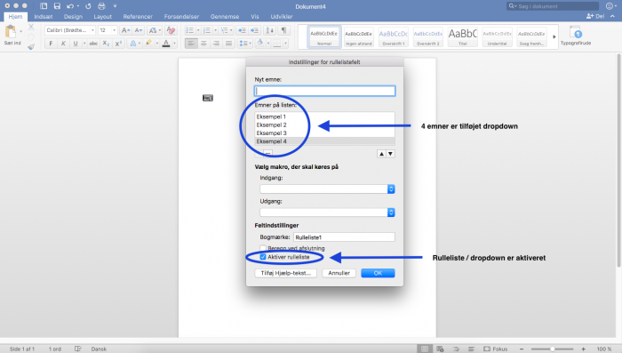This screenshot has width=622, height=353.
Task: Open the Udvikler ribbon tab
Action: click(282, 17)
